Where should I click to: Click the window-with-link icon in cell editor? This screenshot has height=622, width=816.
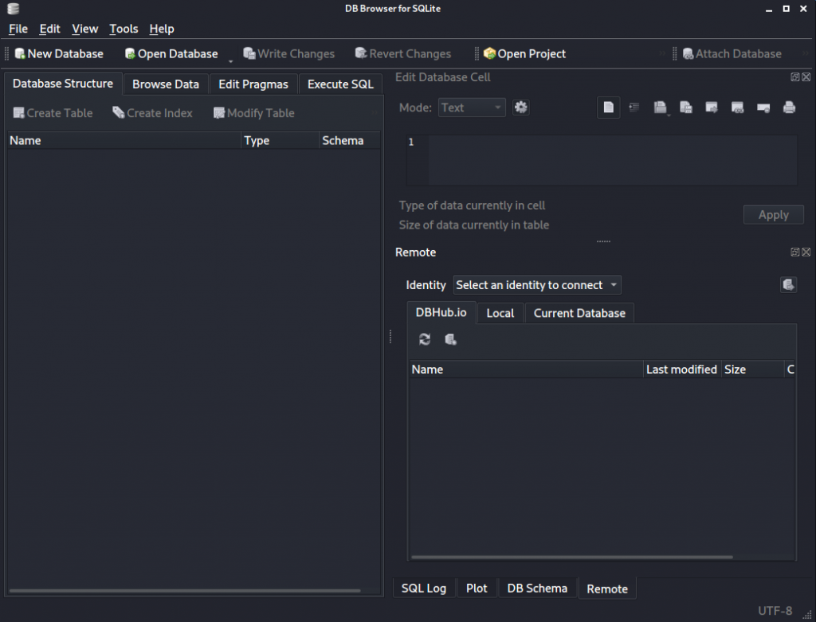click(737, 108)
